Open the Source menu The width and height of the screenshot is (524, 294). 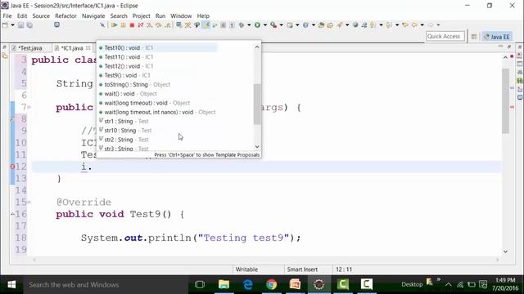(x=41, y=16)
